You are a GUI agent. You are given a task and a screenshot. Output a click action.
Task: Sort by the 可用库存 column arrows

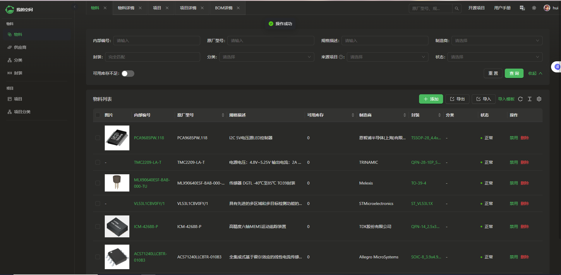coord(353,115)
